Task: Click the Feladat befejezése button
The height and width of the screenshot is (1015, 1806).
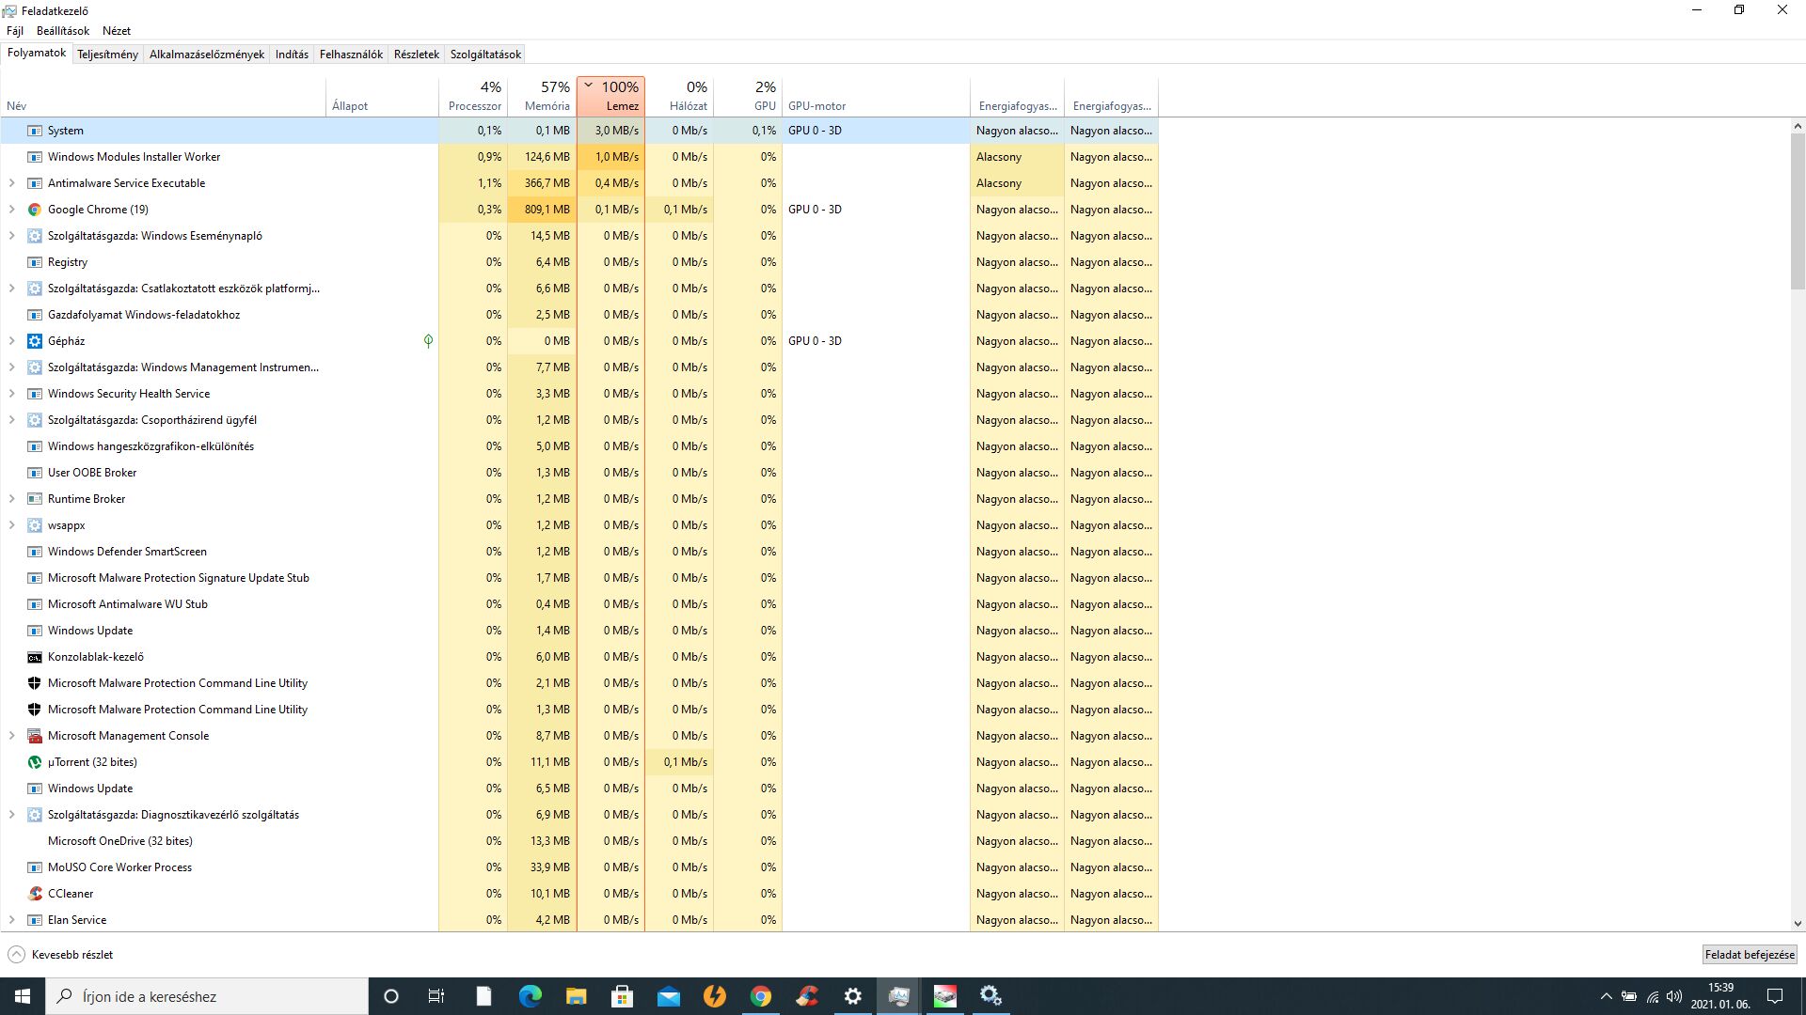Action: [1750, 955]
